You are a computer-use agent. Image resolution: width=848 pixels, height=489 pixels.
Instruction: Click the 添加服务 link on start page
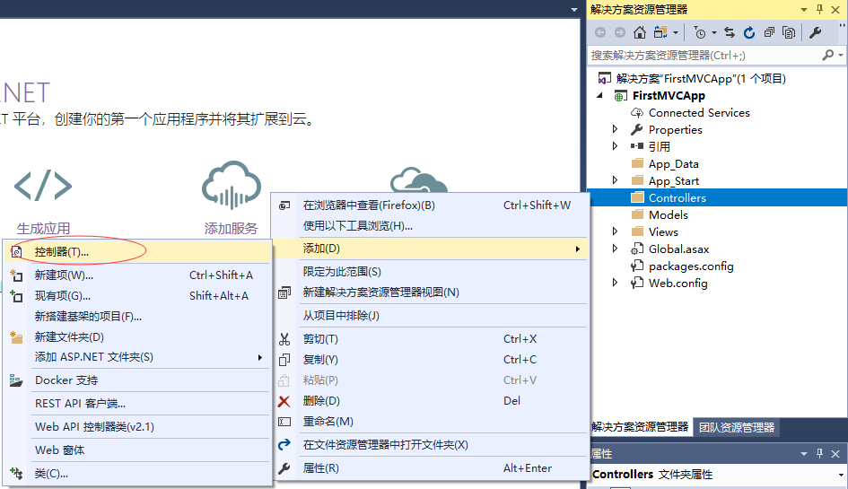[231, 228]
